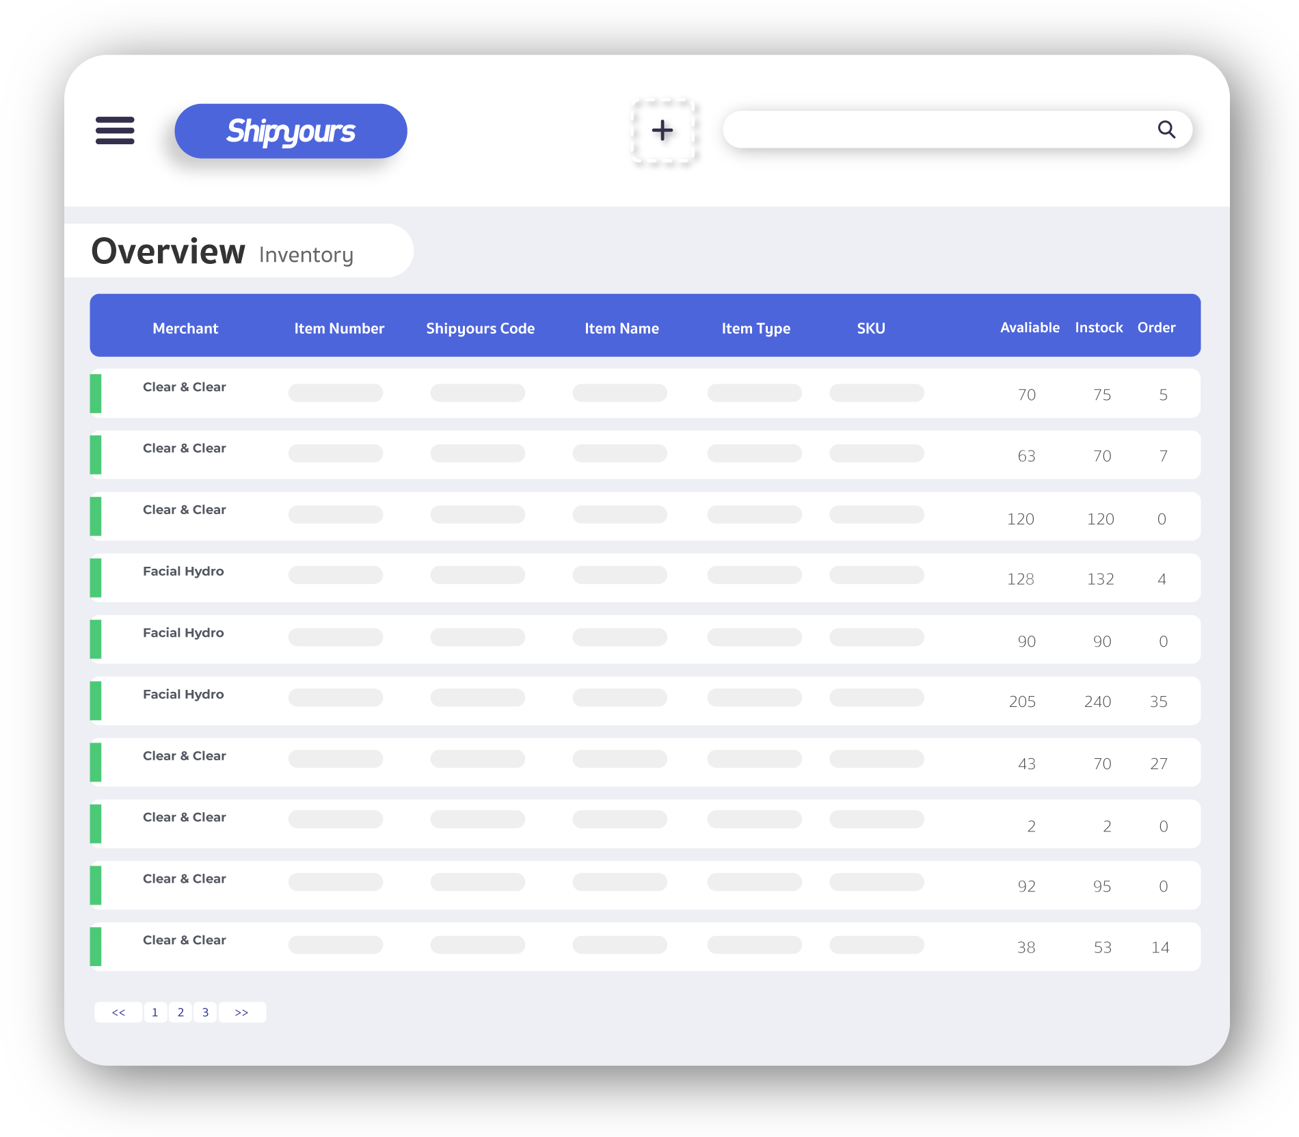
Task: Open the hamburger menu
Action: click(115, 130)
